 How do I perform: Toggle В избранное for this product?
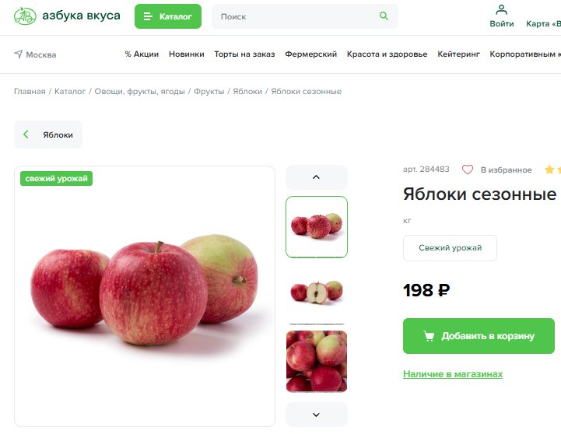506,170
